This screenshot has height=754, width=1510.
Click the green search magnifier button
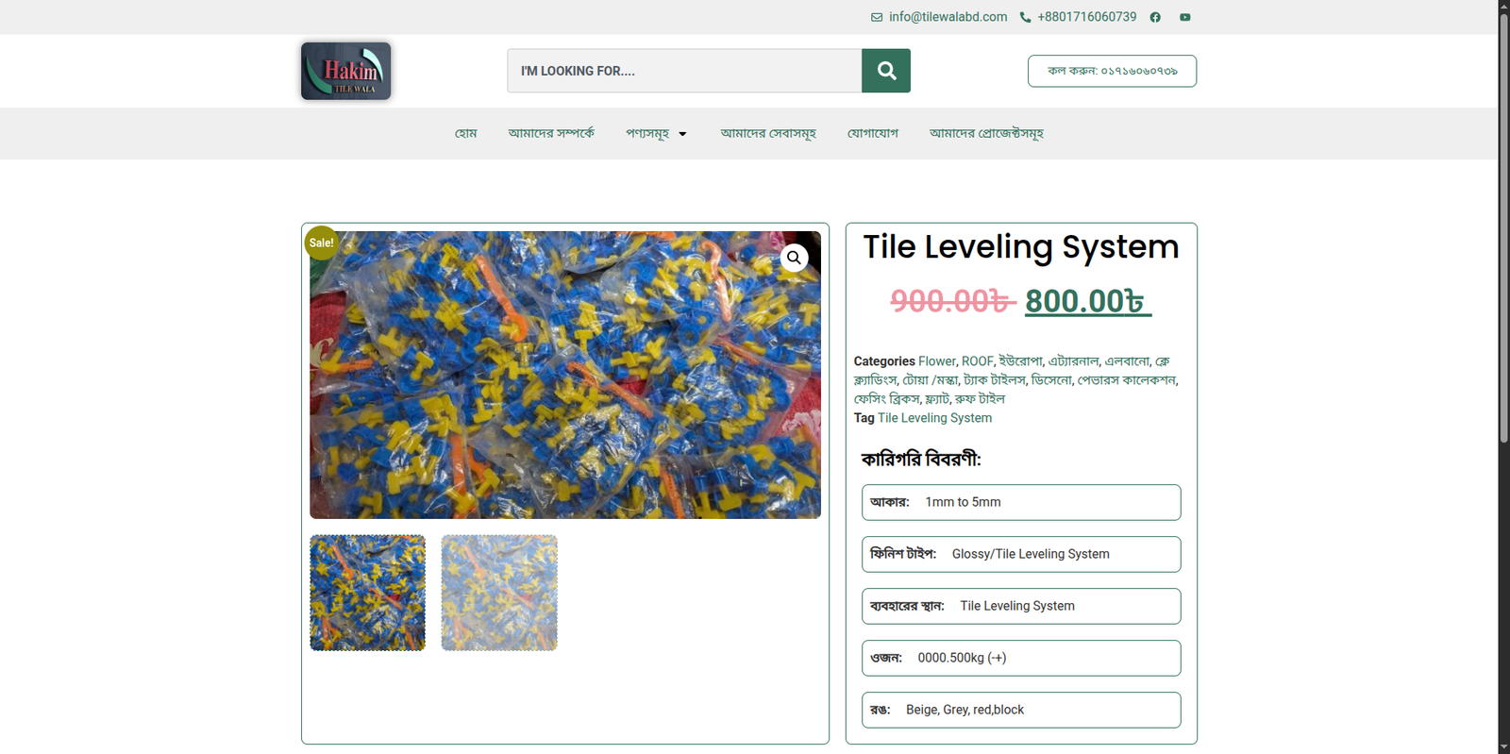[x=885, y=71]
